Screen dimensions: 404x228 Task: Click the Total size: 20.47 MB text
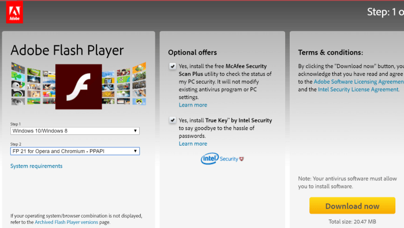tap(352, 222)
